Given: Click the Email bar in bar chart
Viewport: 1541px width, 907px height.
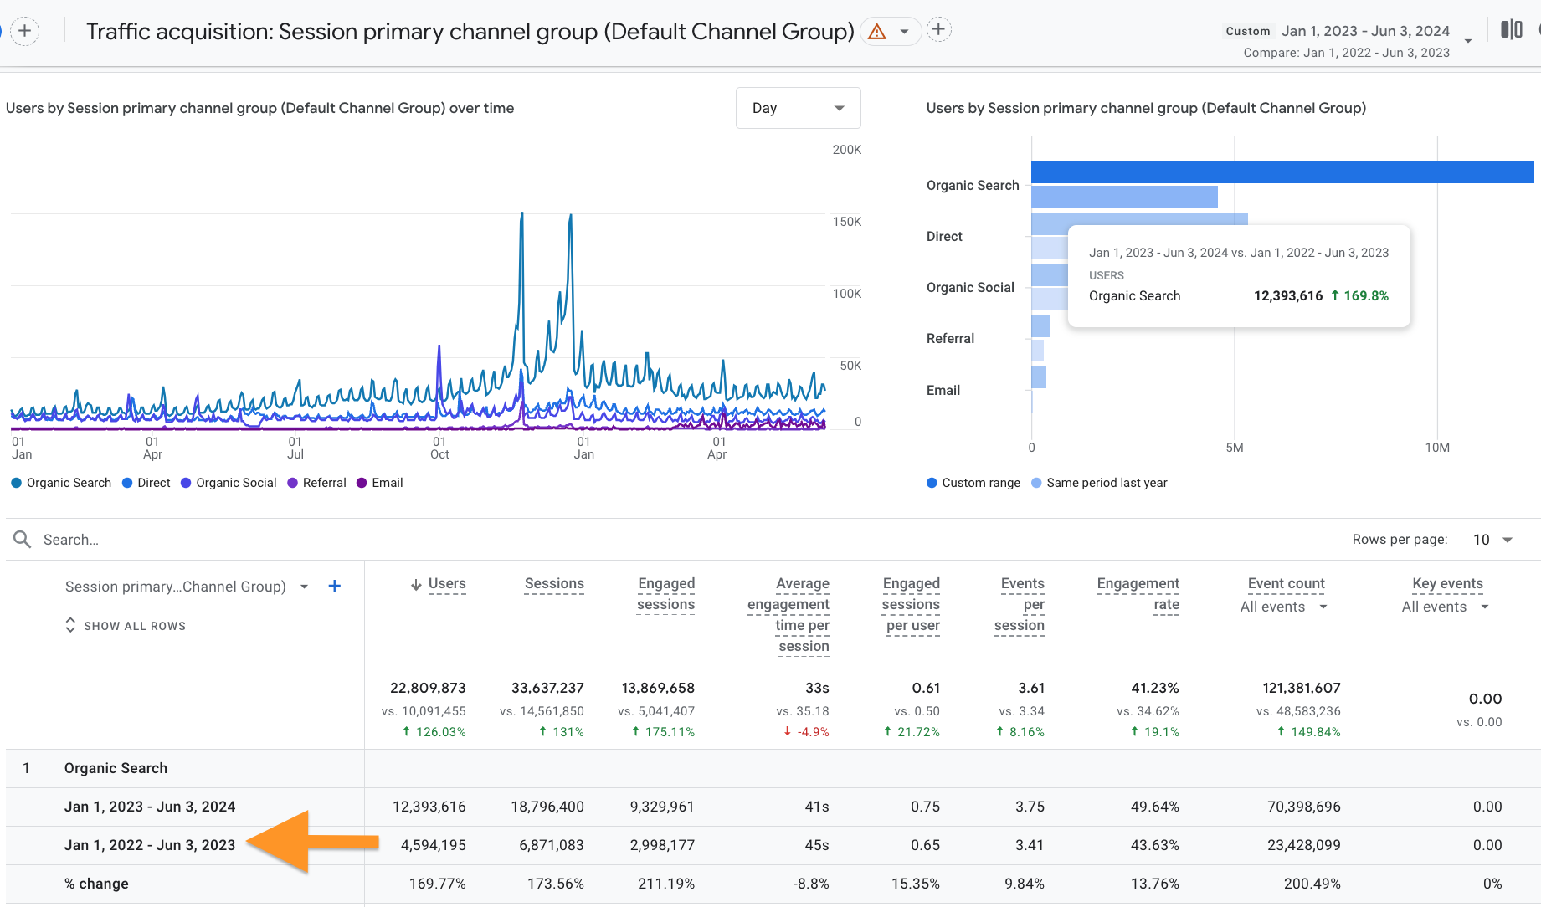Looking at the screenshot, I should (1039, 377).
